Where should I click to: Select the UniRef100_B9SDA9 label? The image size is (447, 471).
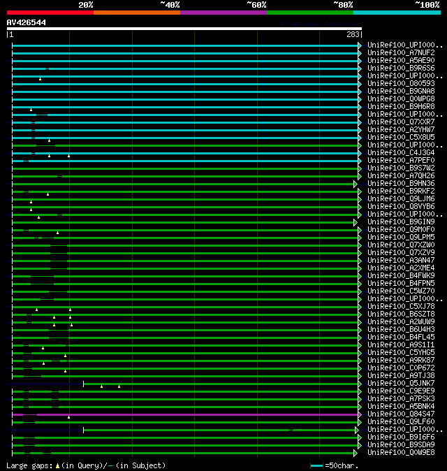[401, 445]
